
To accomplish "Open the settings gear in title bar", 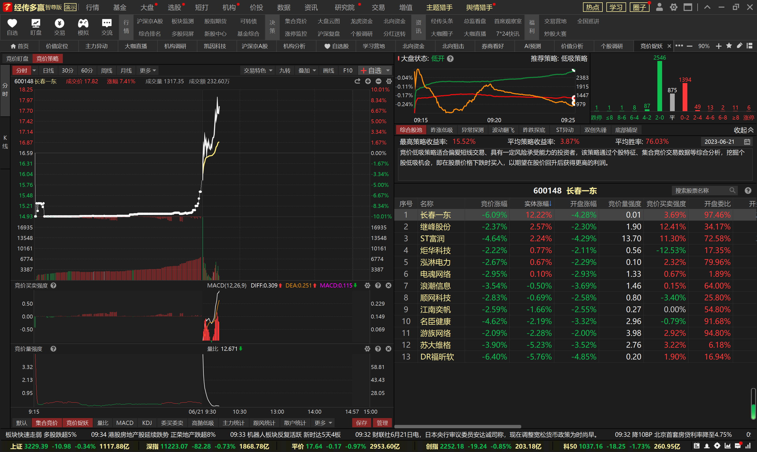I will pos(673,7).
